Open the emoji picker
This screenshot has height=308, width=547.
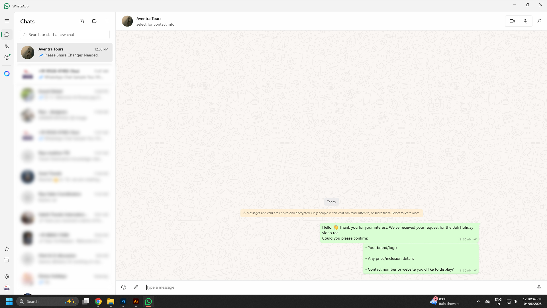[124, 287]
